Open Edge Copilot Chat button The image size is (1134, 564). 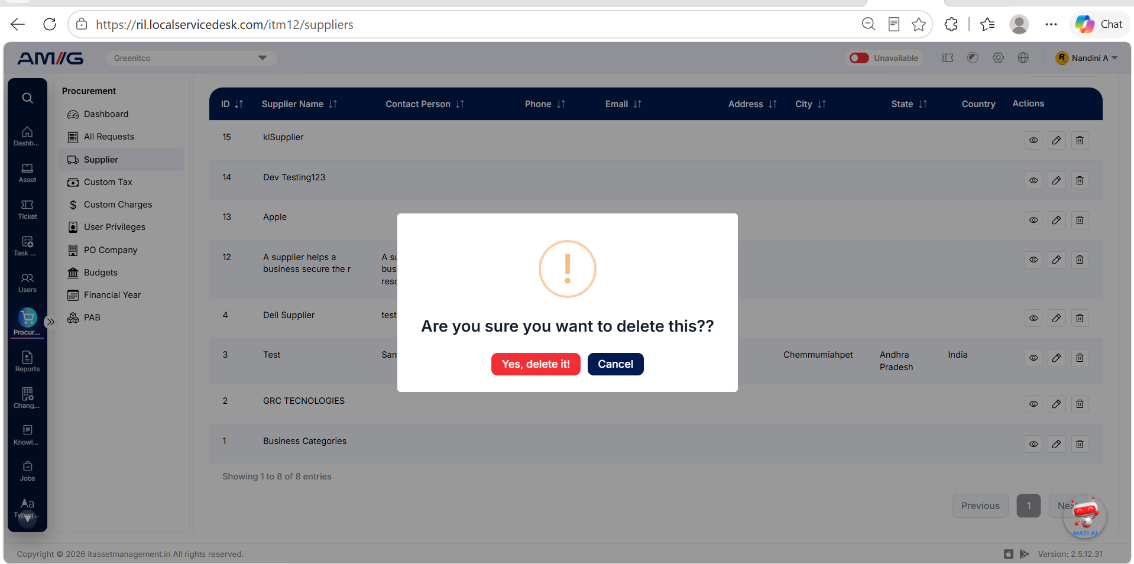coord(1099,24)
